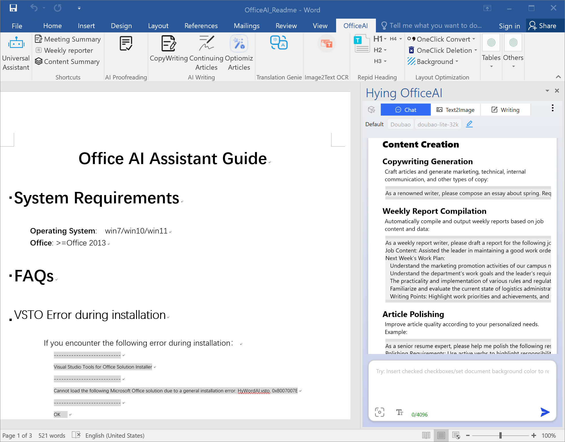
Task: Launch AI Proofreading tool
Action: pos(126,44)
